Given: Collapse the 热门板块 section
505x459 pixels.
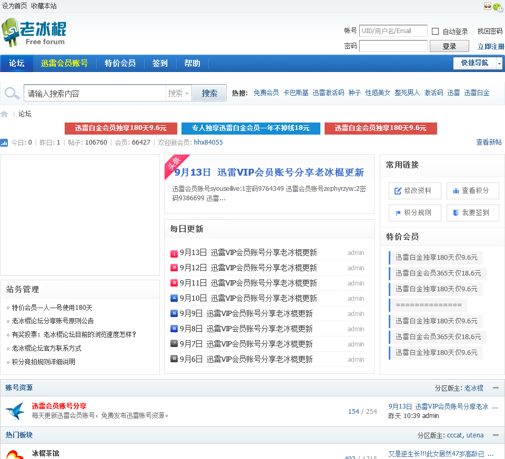Looking at the screenshot, I should (496, 435).
